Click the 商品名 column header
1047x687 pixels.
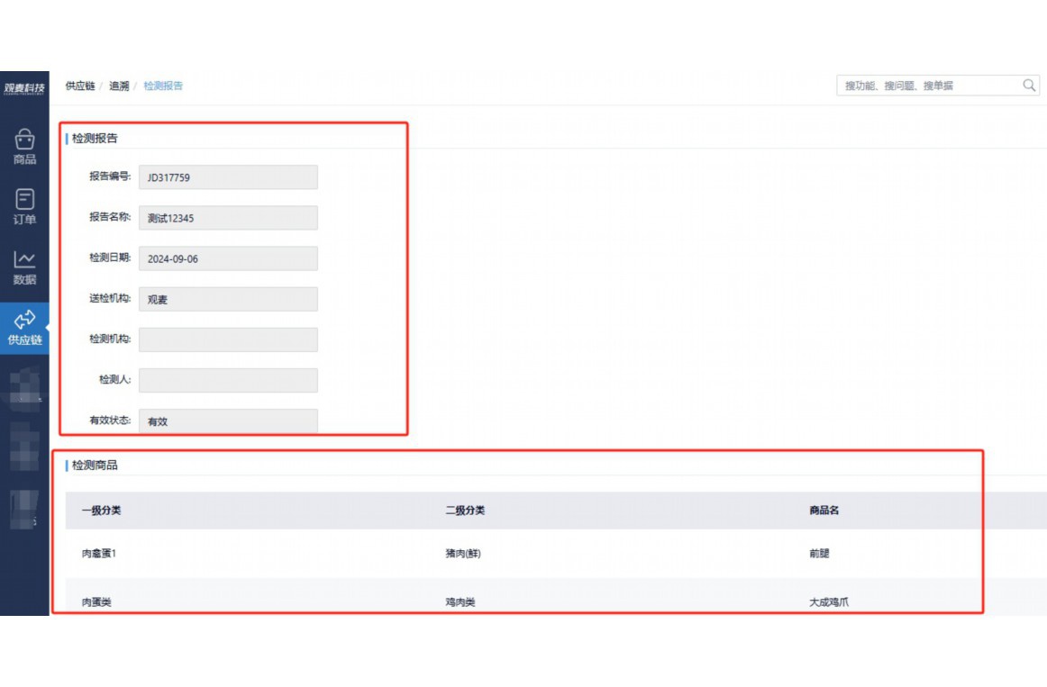824,511
